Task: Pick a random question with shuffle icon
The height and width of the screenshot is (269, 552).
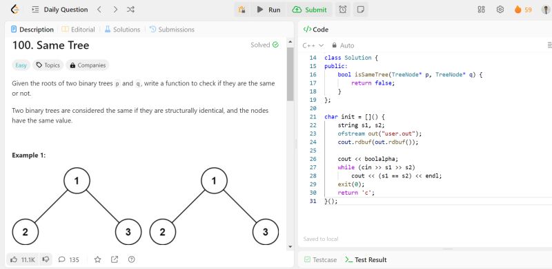Action: (x=130, y=10)
